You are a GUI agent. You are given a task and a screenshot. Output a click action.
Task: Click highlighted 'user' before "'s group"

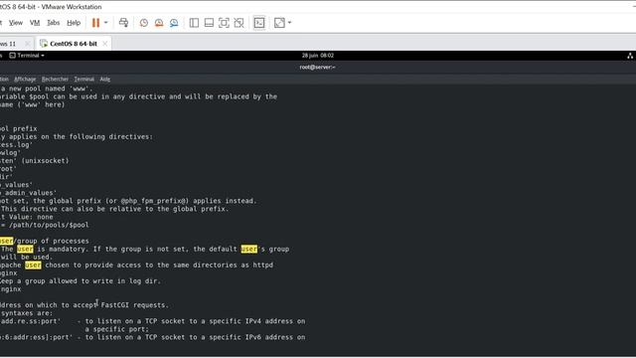[x=249, y=250]
